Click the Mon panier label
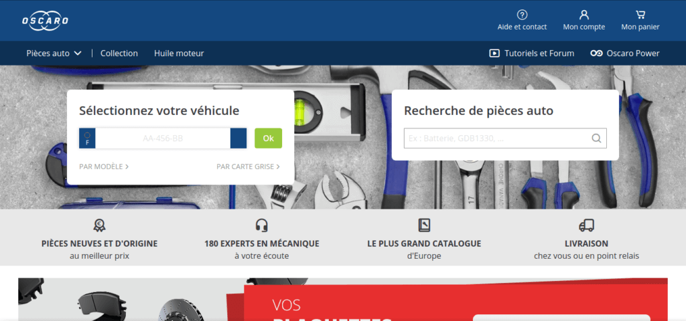This screenshot has width=686, height=321. pyautogui.click(x=640, y=27)
